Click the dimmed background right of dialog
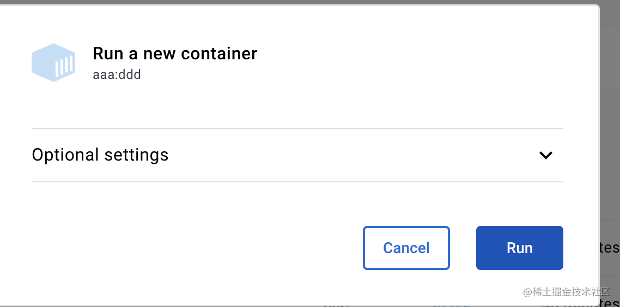 point(610,136)
